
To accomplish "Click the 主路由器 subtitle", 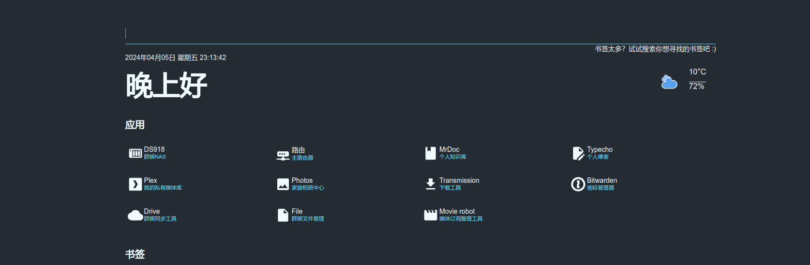I will [x=302, y=158].
